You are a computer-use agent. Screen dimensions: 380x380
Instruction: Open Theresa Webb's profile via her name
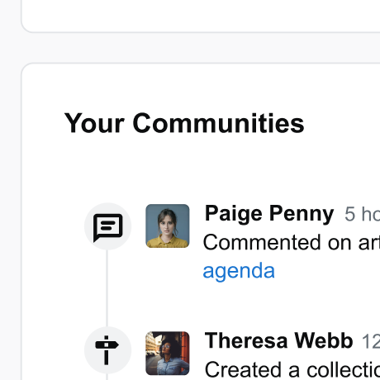(x=278, y=340)
